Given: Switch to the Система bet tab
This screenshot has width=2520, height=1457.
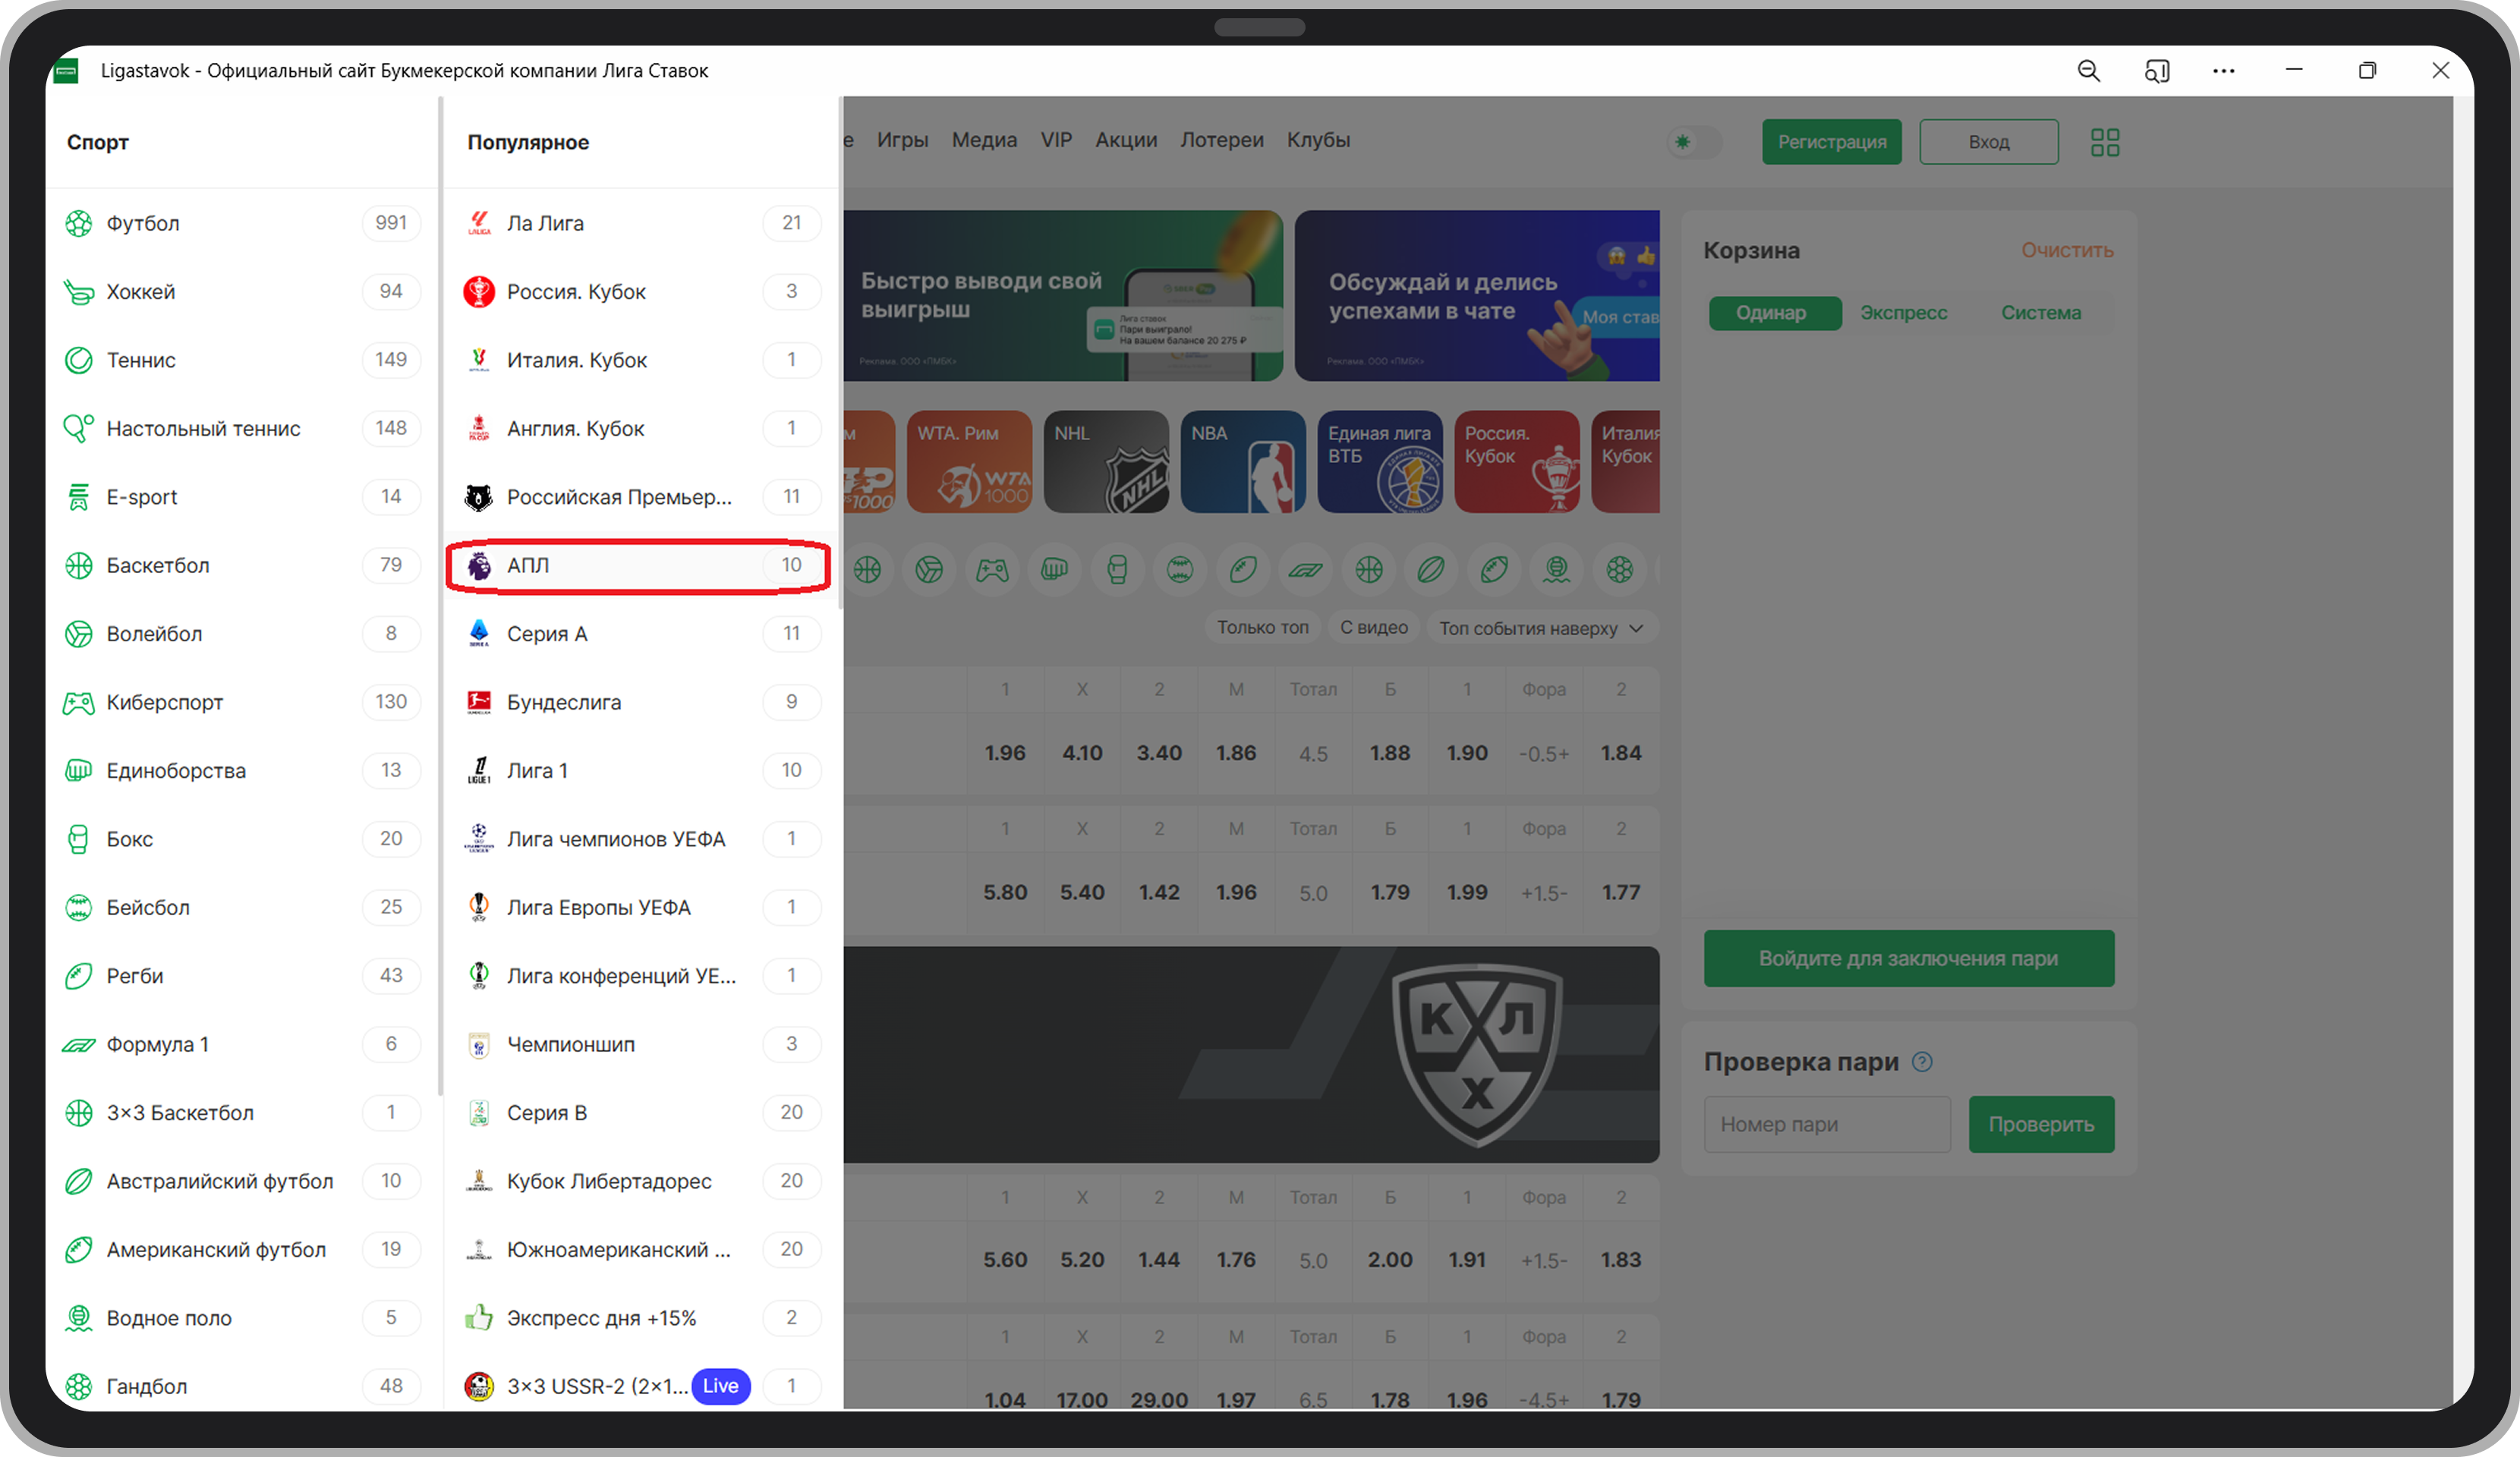Looking at the screenshot, I should [2040, 313].
